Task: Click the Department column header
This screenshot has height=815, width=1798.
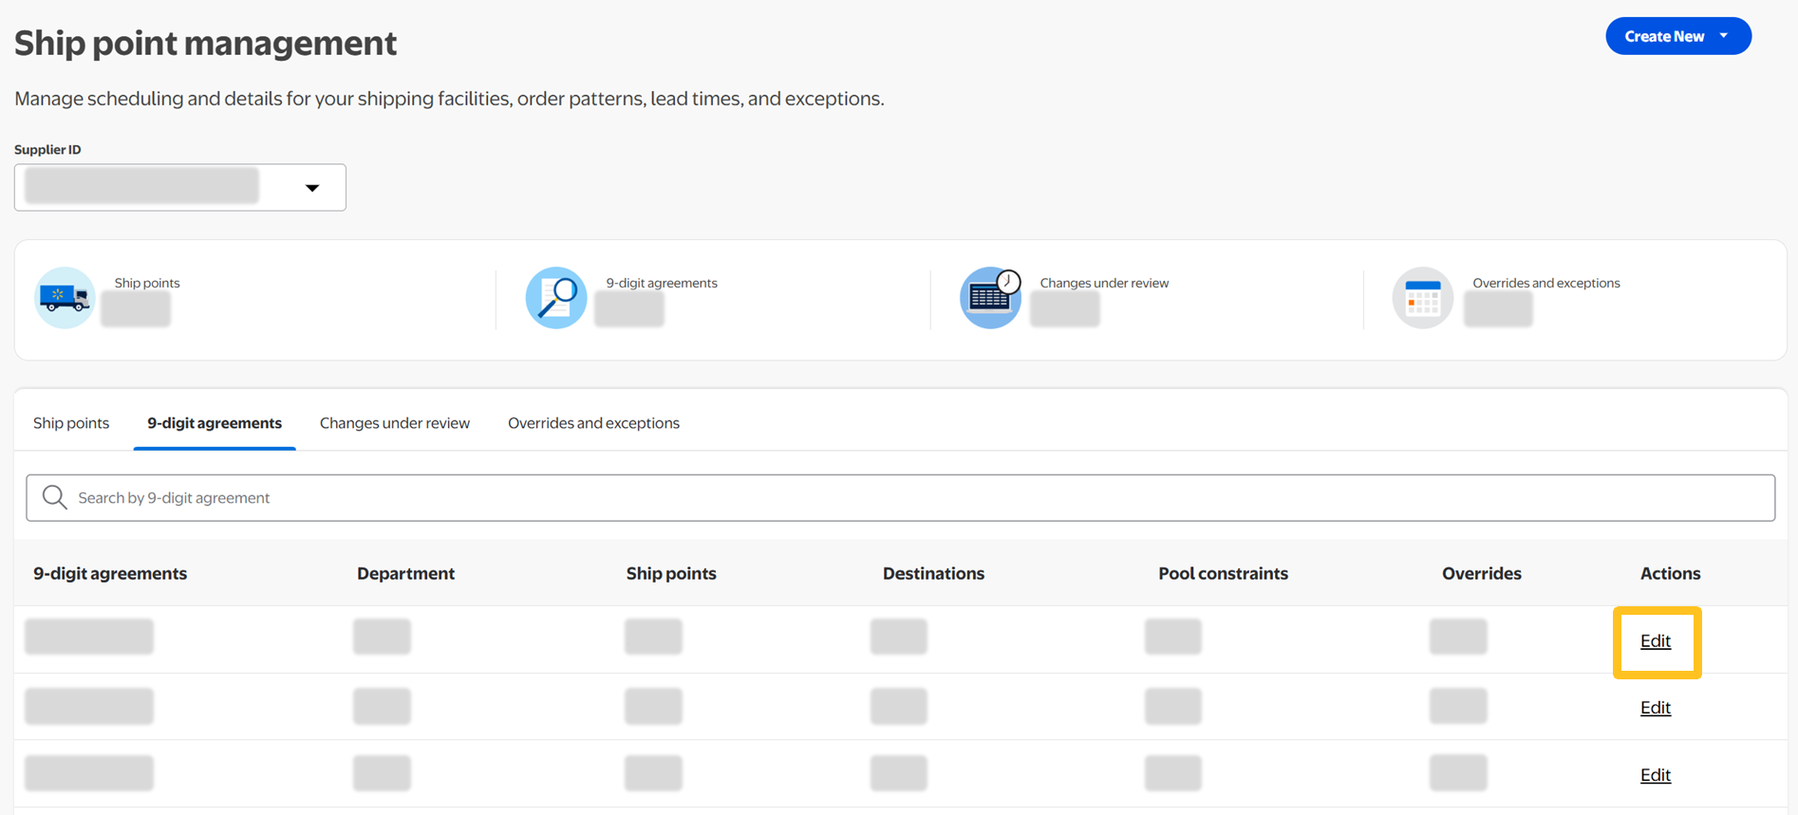Action: coord(405,573)
